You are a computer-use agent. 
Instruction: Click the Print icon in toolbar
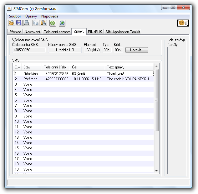click(x=26, y=23)
